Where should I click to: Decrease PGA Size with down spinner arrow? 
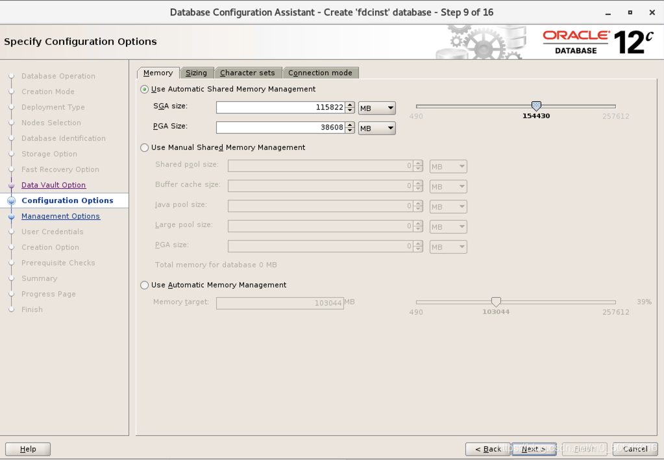350,130
